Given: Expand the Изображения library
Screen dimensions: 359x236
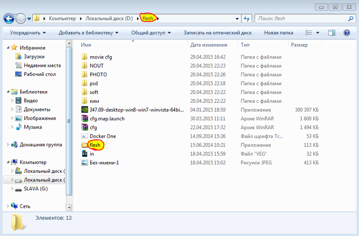Looking at the screenshot, I should tap(13, 118).
